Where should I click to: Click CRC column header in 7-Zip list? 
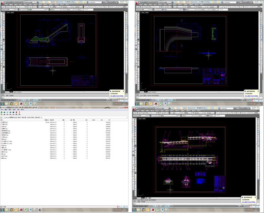coord(109,120)
